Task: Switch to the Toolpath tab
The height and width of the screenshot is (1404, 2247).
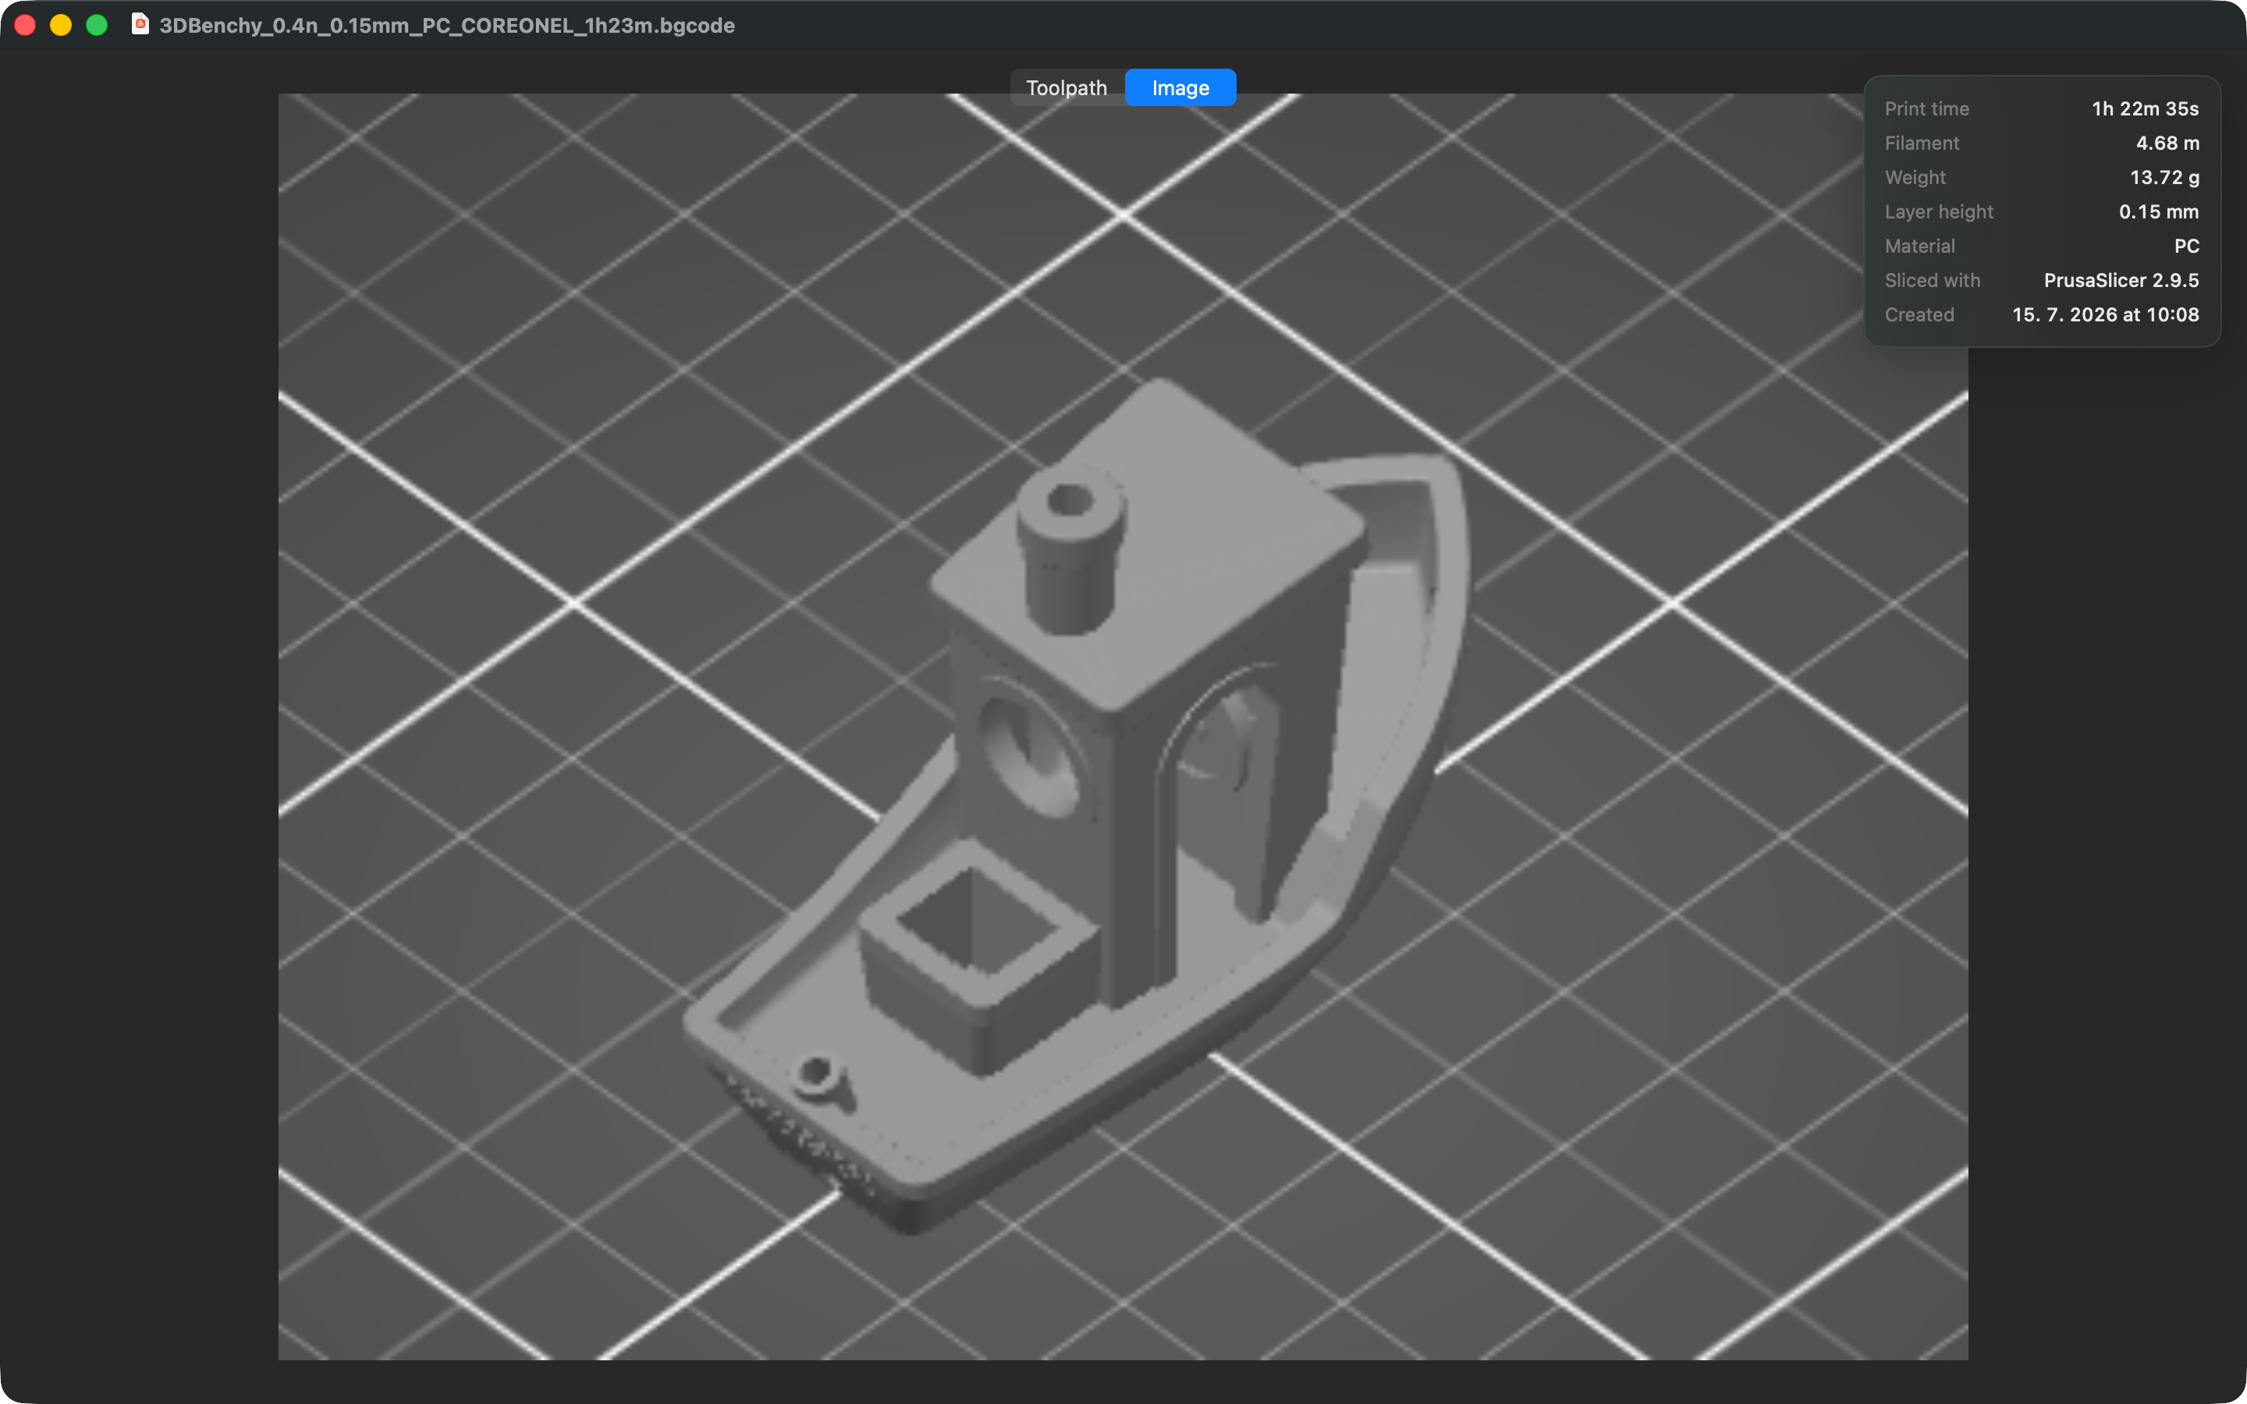Action: tap(1067, 87)
